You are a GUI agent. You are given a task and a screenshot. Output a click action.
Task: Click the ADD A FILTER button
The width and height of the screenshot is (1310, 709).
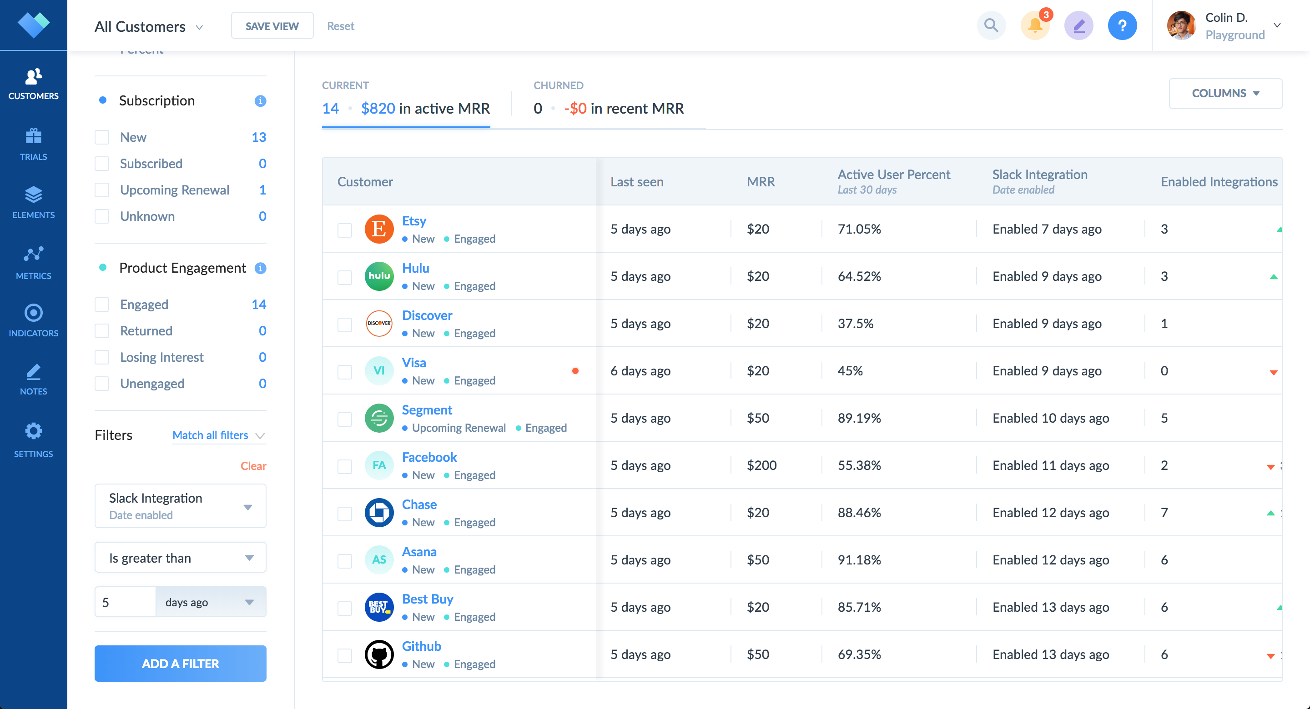coord(180,663)
